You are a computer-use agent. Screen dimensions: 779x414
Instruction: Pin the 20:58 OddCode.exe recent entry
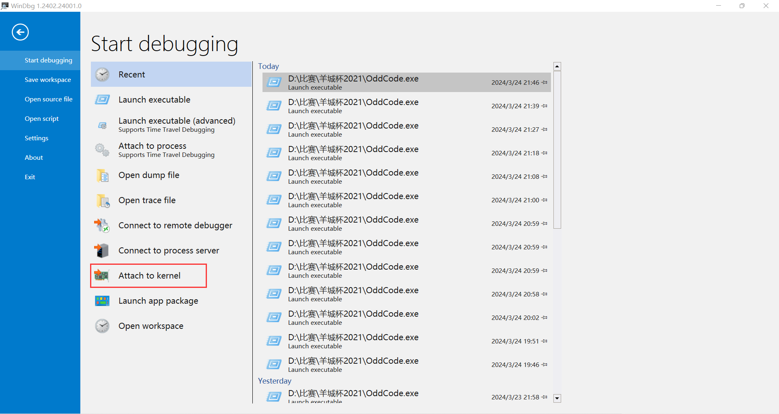pyautogui.click(x=544, y=294)
